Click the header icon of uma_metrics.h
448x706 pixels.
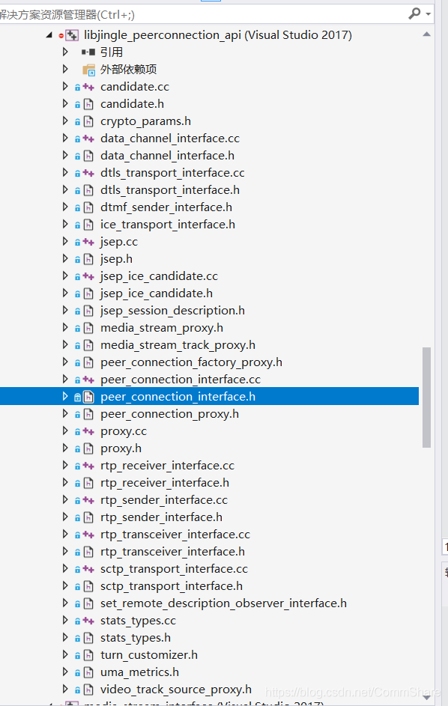(x=89, y=672)
